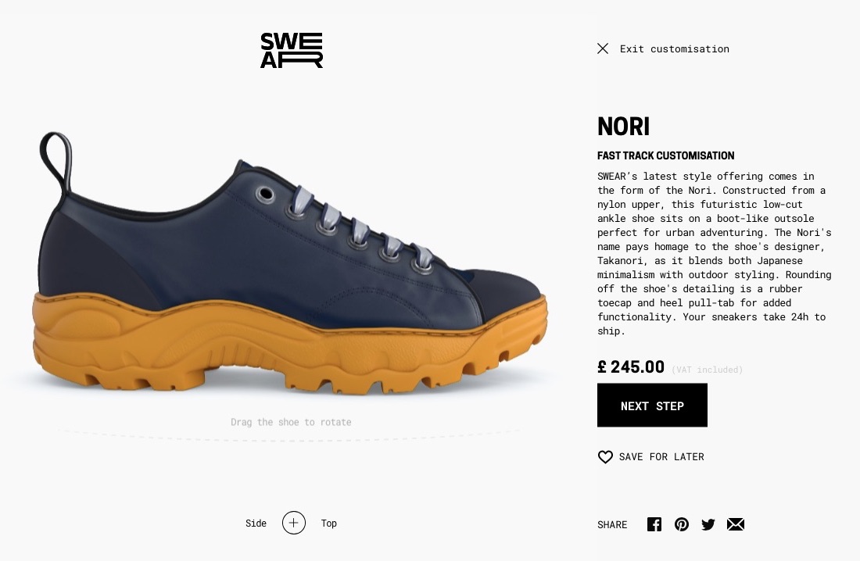
Task: Open the SWEAR logo homepage
Action: tap(292, 50)
